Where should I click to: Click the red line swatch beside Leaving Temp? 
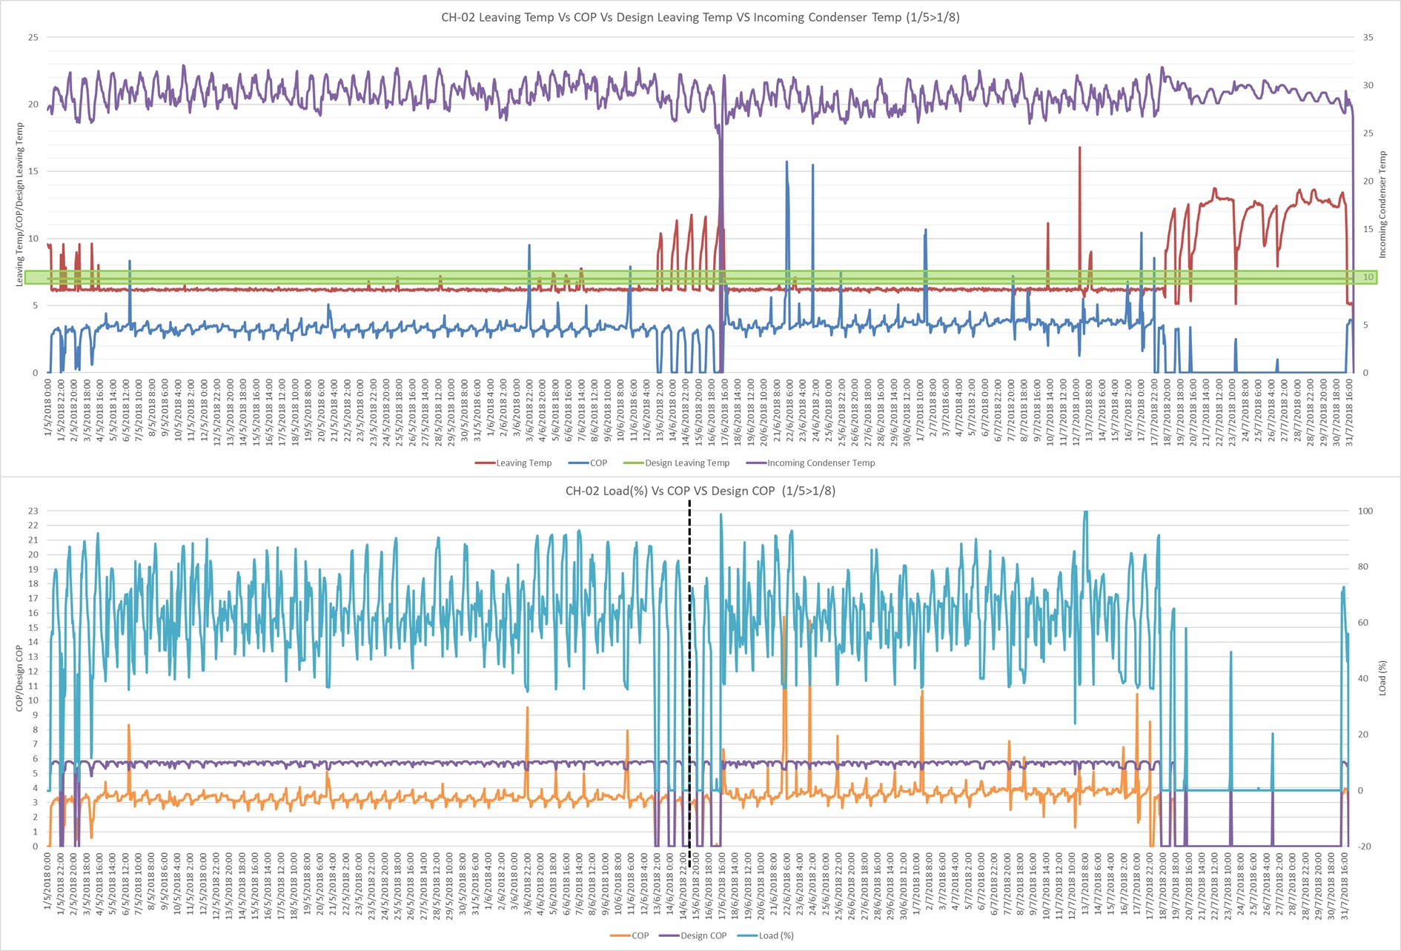point(485,463)
